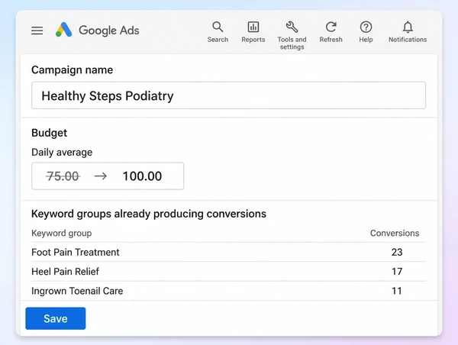Click conversions value 17

397,272
